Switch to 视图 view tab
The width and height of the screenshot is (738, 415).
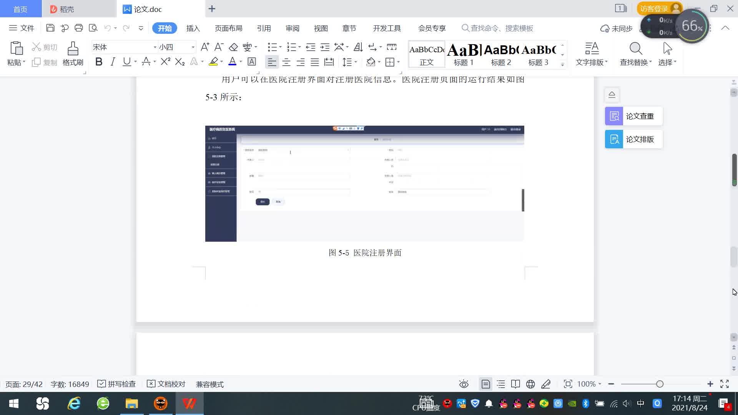[321, 28]
